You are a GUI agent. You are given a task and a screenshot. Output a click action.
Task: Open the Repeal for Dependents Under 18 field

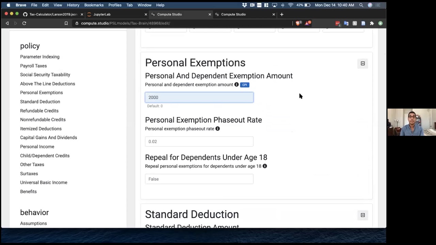[x=199, y=179]
